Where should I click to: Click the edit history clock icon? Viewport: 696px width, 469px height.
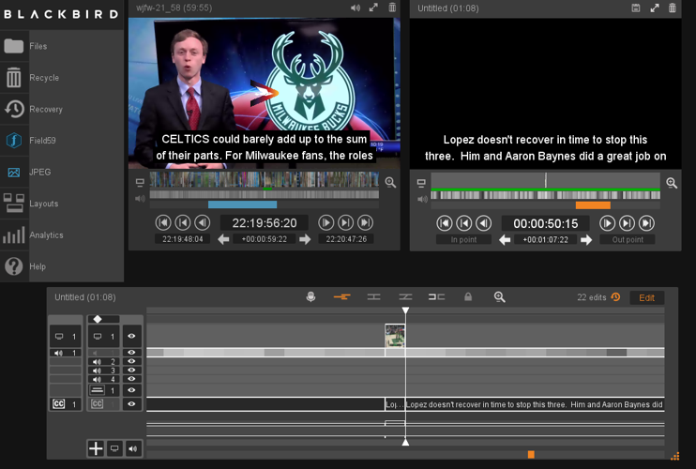coord(615,297)
